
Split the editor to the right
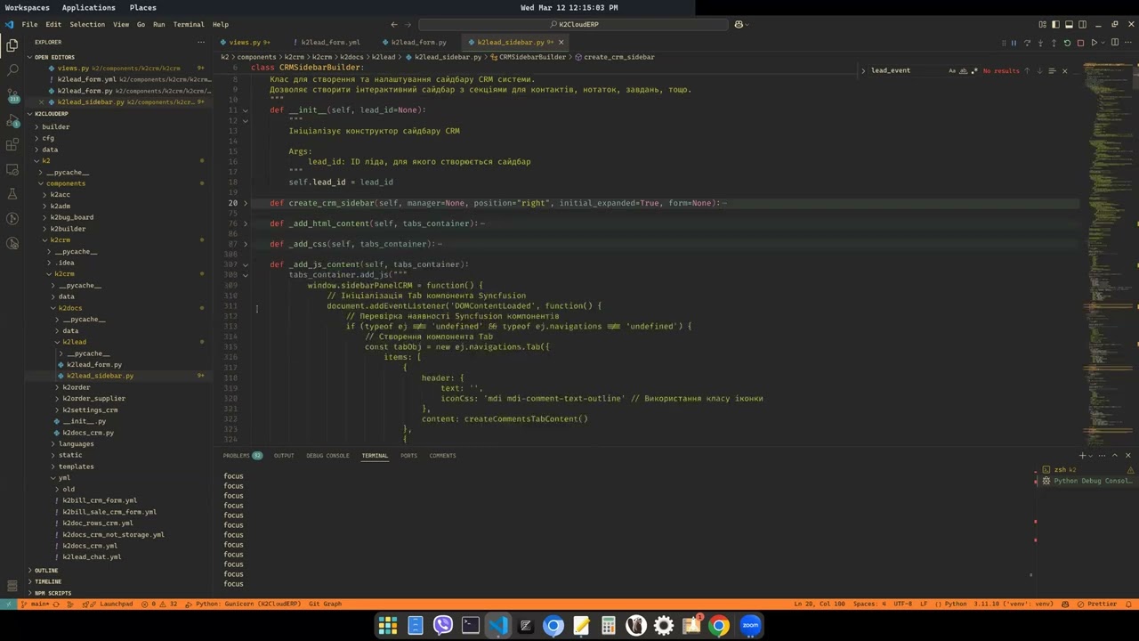1115,43
